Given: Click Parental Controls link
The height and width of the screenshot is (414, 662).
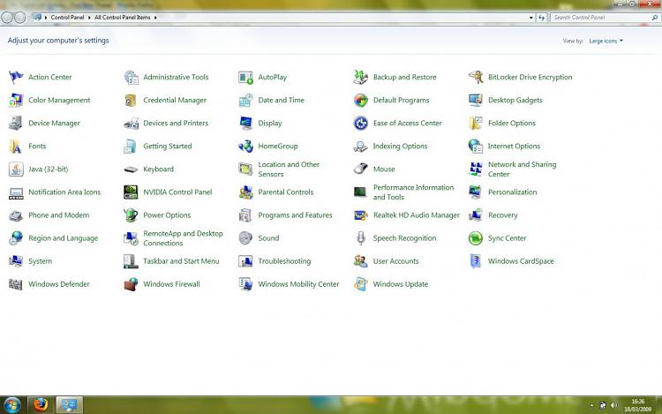Looking at the screenshot, I should tap(286, 192).
